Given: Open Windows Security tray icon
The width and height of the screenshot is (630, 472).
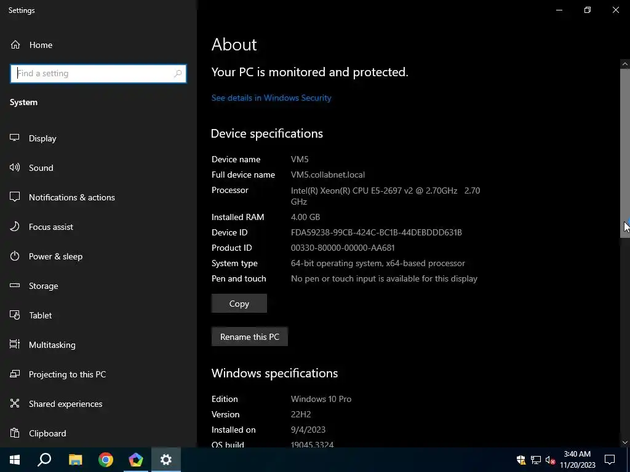Looking at the screenshot, I should (521, 460).
